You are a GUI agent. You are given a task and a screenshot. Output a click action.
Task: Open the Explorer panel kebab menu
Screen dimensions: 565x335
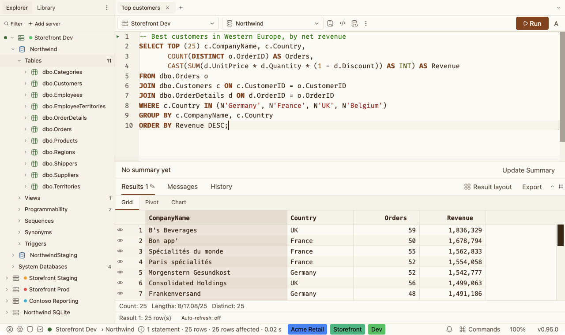coord(107,8)
